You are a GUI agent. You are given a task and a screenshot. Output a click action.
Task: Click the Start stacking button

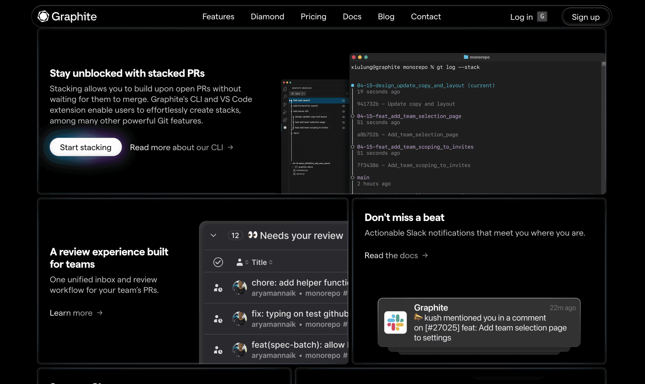point(86,147)
